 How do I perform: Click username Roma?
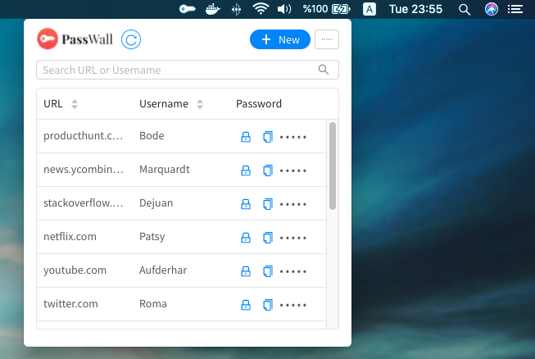tap(153, 304)
